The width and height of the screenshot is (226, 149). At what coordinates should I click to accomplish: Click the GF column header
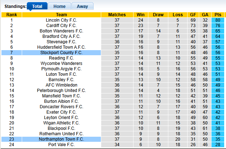coord(193,15)
